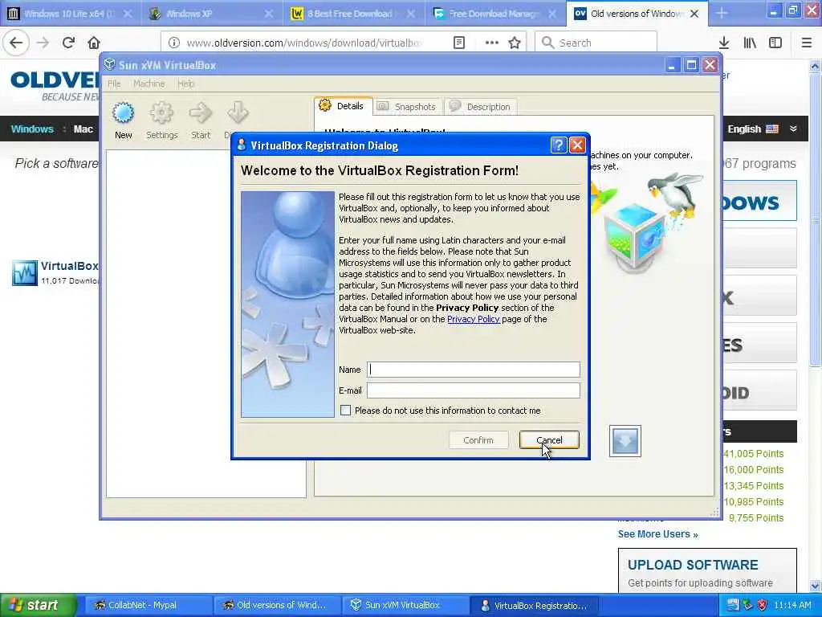Expand the English language dropdown
This screenshot has height=617, width=822.
793,129
